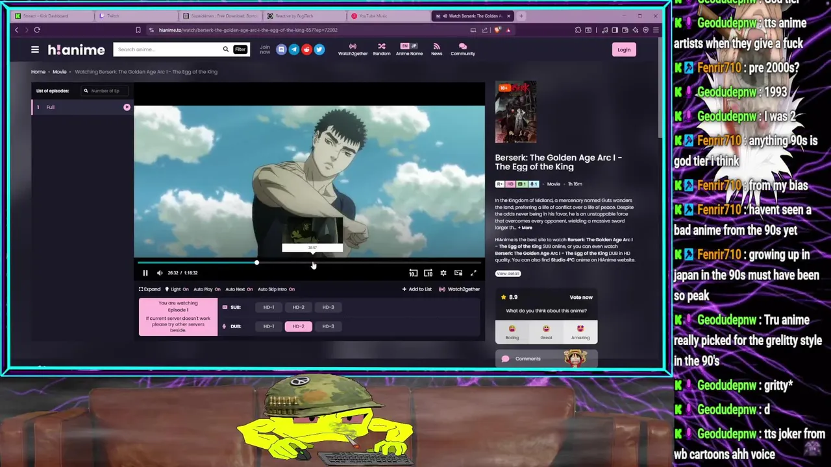
Task: Open the HiAnime hamburger menu
Action: 35,49
